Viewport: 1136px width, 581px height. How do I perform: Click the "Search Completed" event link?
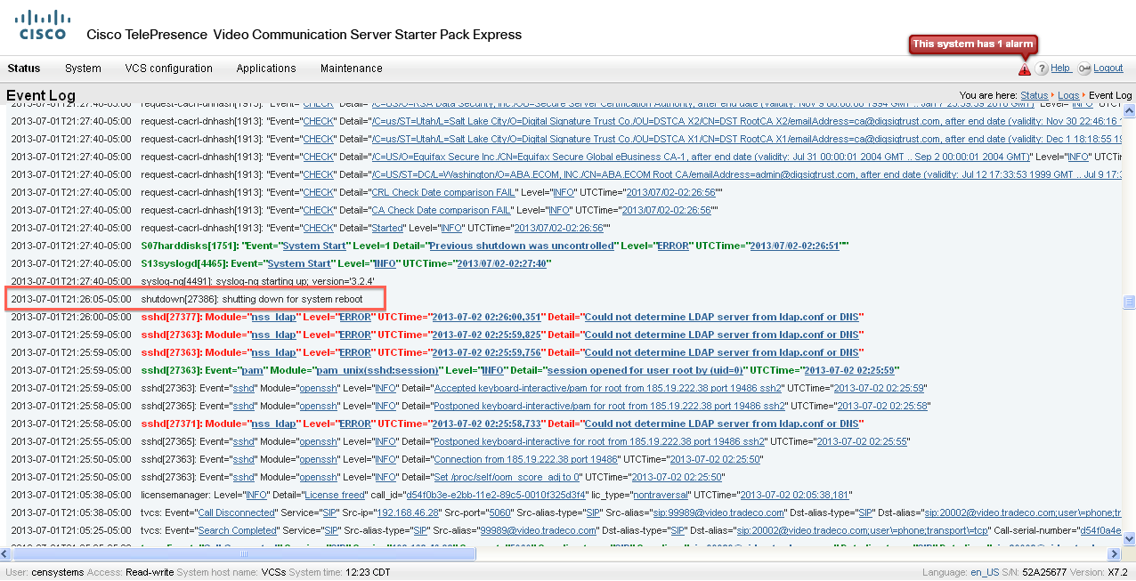[x=239, y=530]
